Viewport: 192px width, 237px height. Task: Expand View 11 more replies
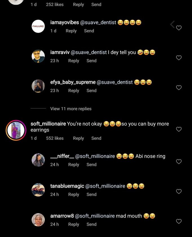[71, 109]
